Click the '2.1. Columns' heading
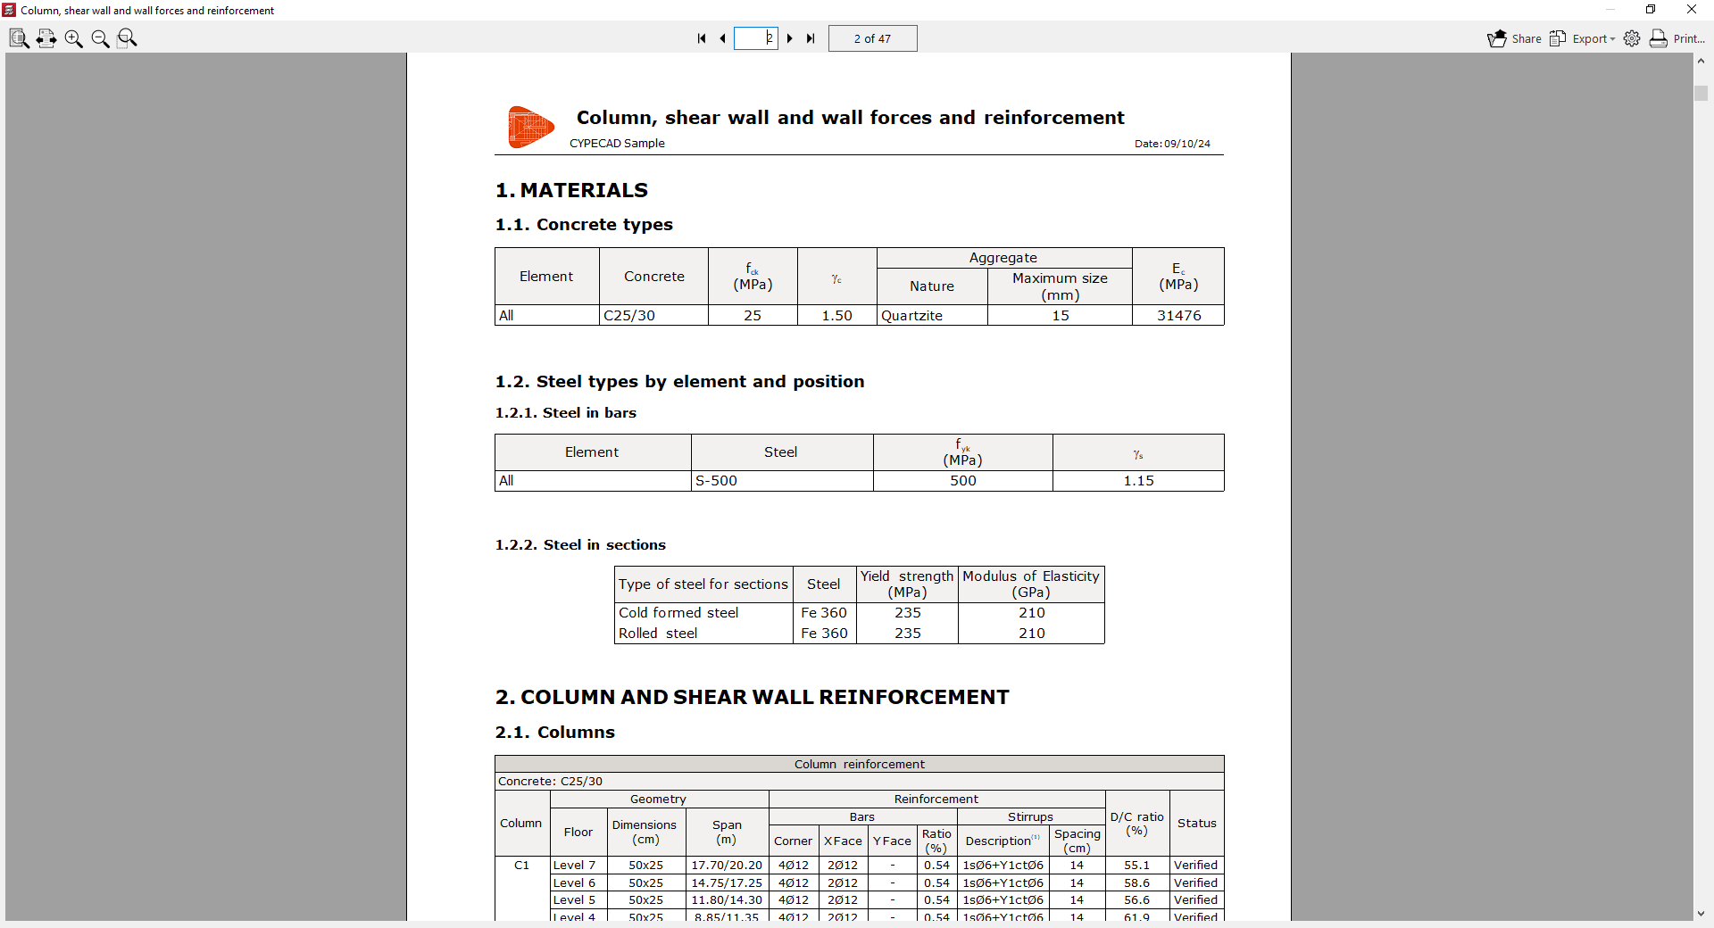This screenshot has width=1714, height=928. 555,733
